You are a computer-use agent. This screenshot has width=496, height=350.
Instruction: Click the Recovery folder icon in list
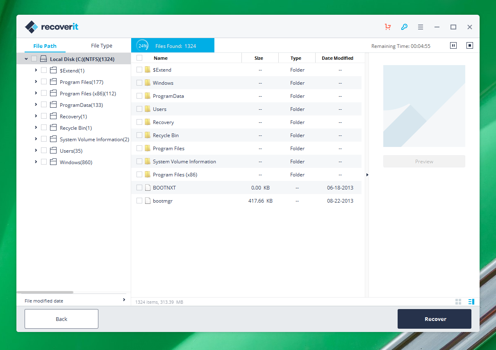click(148, 122)
